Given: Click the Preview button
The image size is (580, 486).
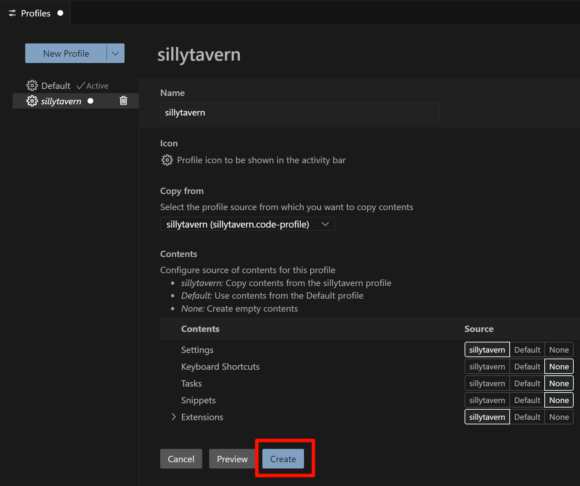Looking at the screenshot, I should 232,459.
